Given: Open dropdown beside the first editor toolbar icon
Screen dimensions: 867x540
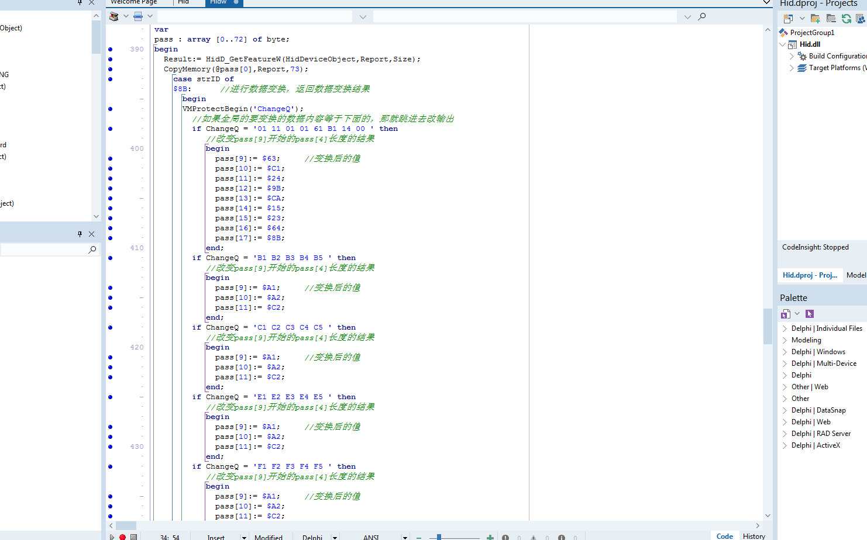Looking at the screenshot, I should [x=126, y=16].
